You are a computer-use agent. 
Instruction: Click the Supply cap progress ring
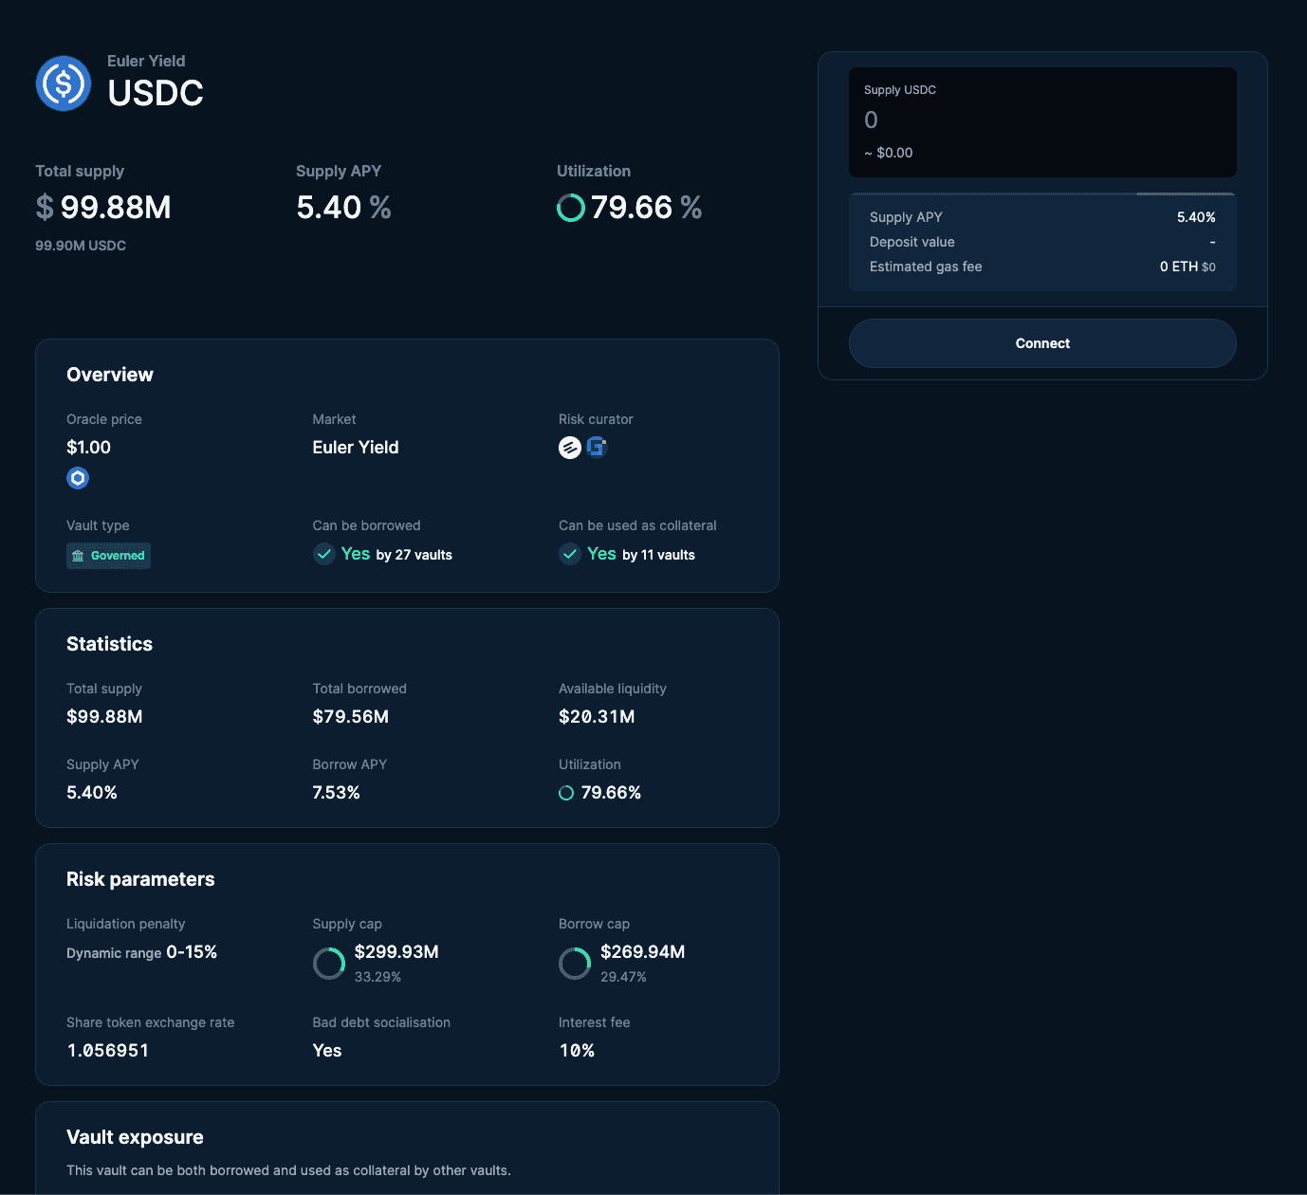(x=329, y=964)
